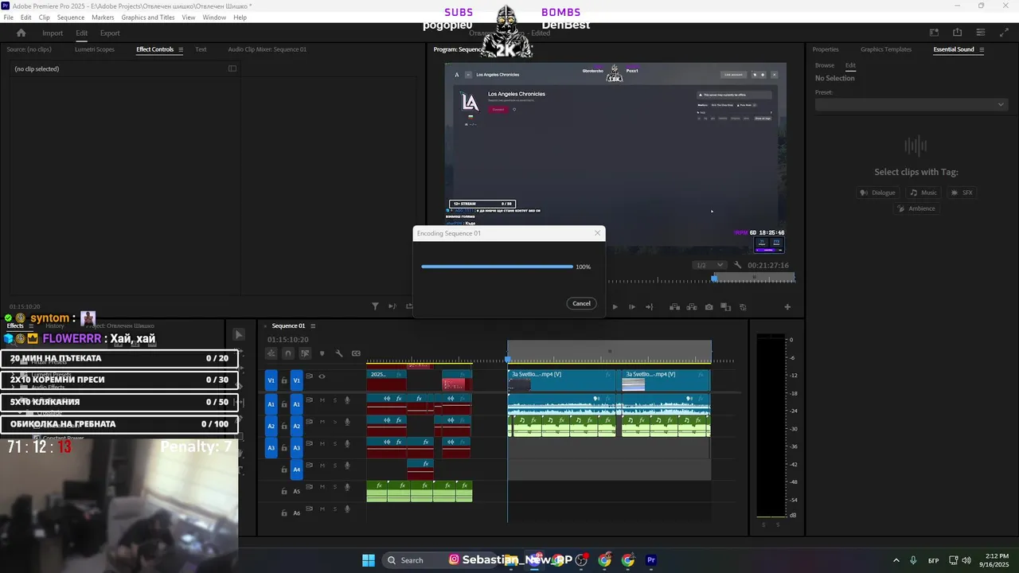
Task: Toggle source patching for V1
Action: tap(271, 380)
